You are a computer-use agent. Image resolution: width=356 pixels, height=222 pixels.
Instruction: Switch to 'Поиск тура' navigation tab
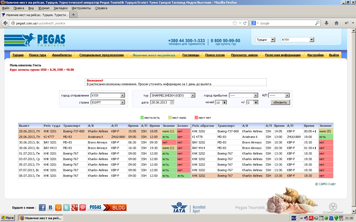click(x=38, y=55)
